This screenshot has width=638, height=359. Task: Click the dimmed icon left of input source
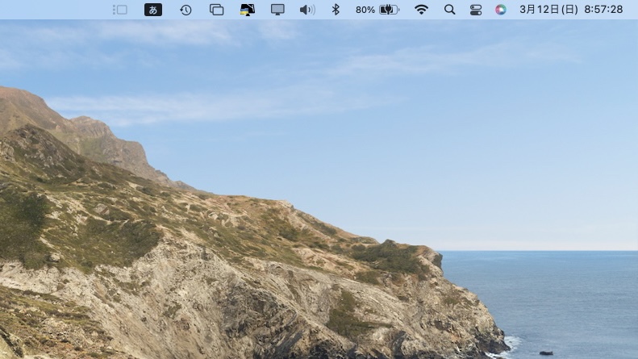tap(120, 10)
